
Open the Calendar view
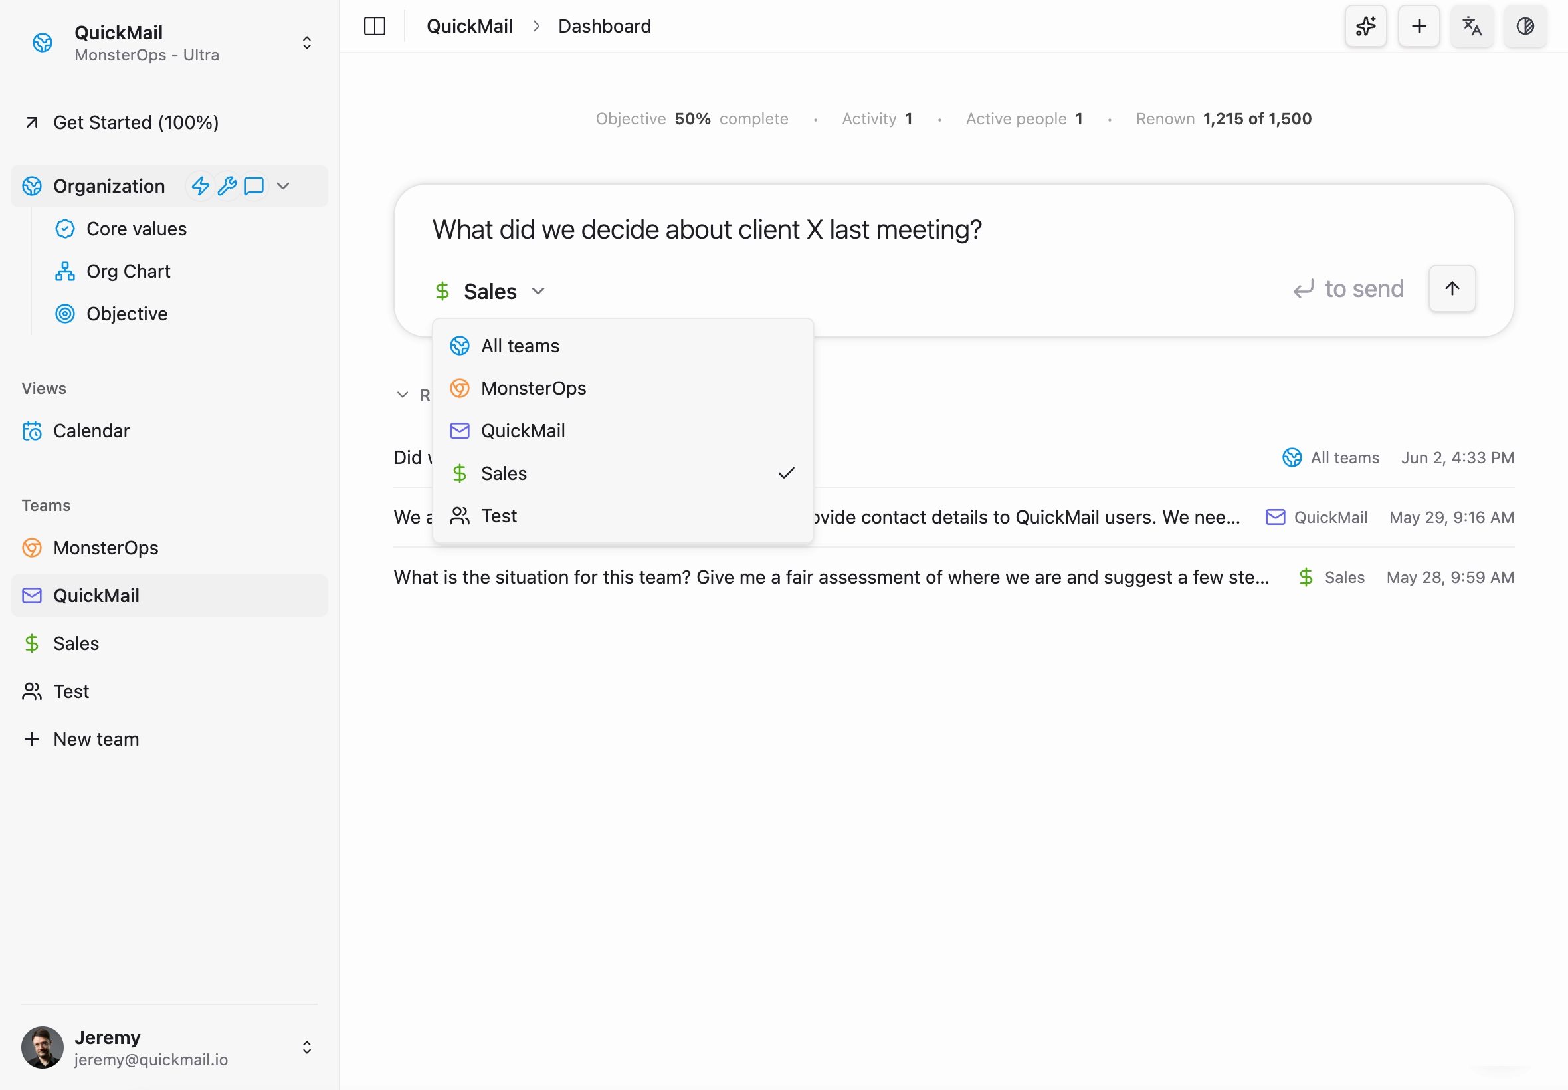pyautogui.click(x=91, y=431)
